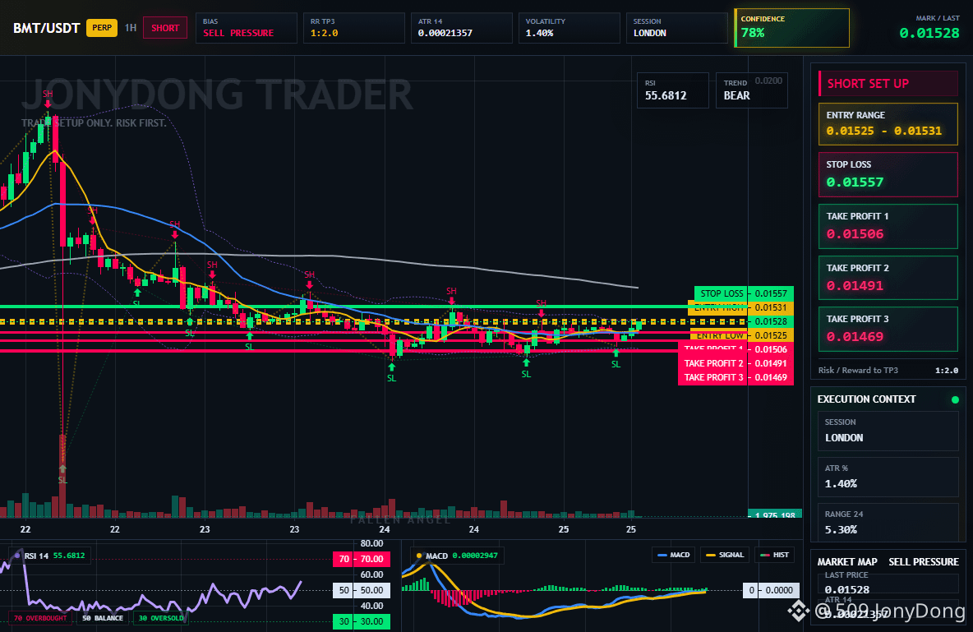Click the ENTRY LOW 0.01525 chart tag
The image size is (973, 632).
coord(741,335)
